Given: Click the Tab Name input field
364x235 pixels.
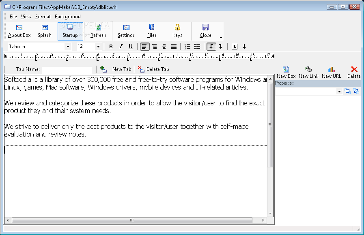Looking at the screenshot, I should click(67, 70).
